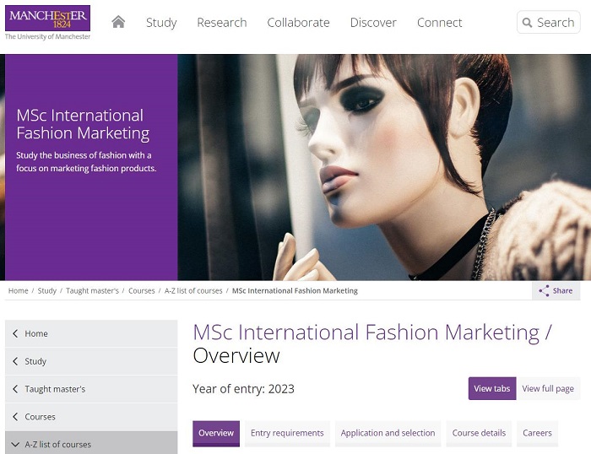
Task: Click the chevron beside Taught master's
Action: [15, 389]
